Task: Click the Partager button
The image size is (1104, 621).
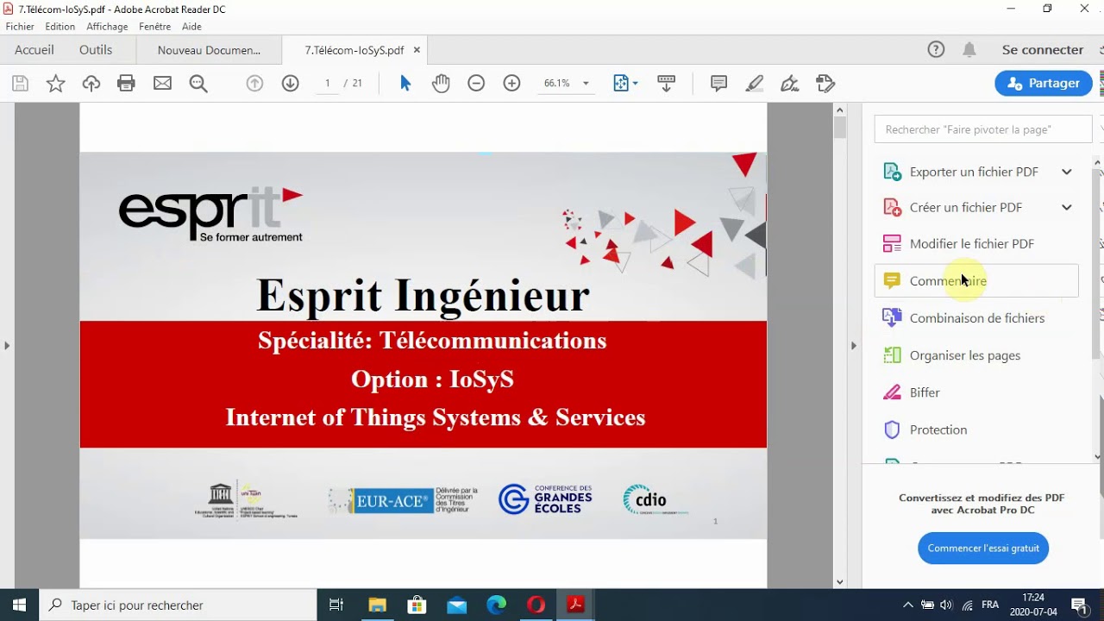Action: coord(1044,83)
